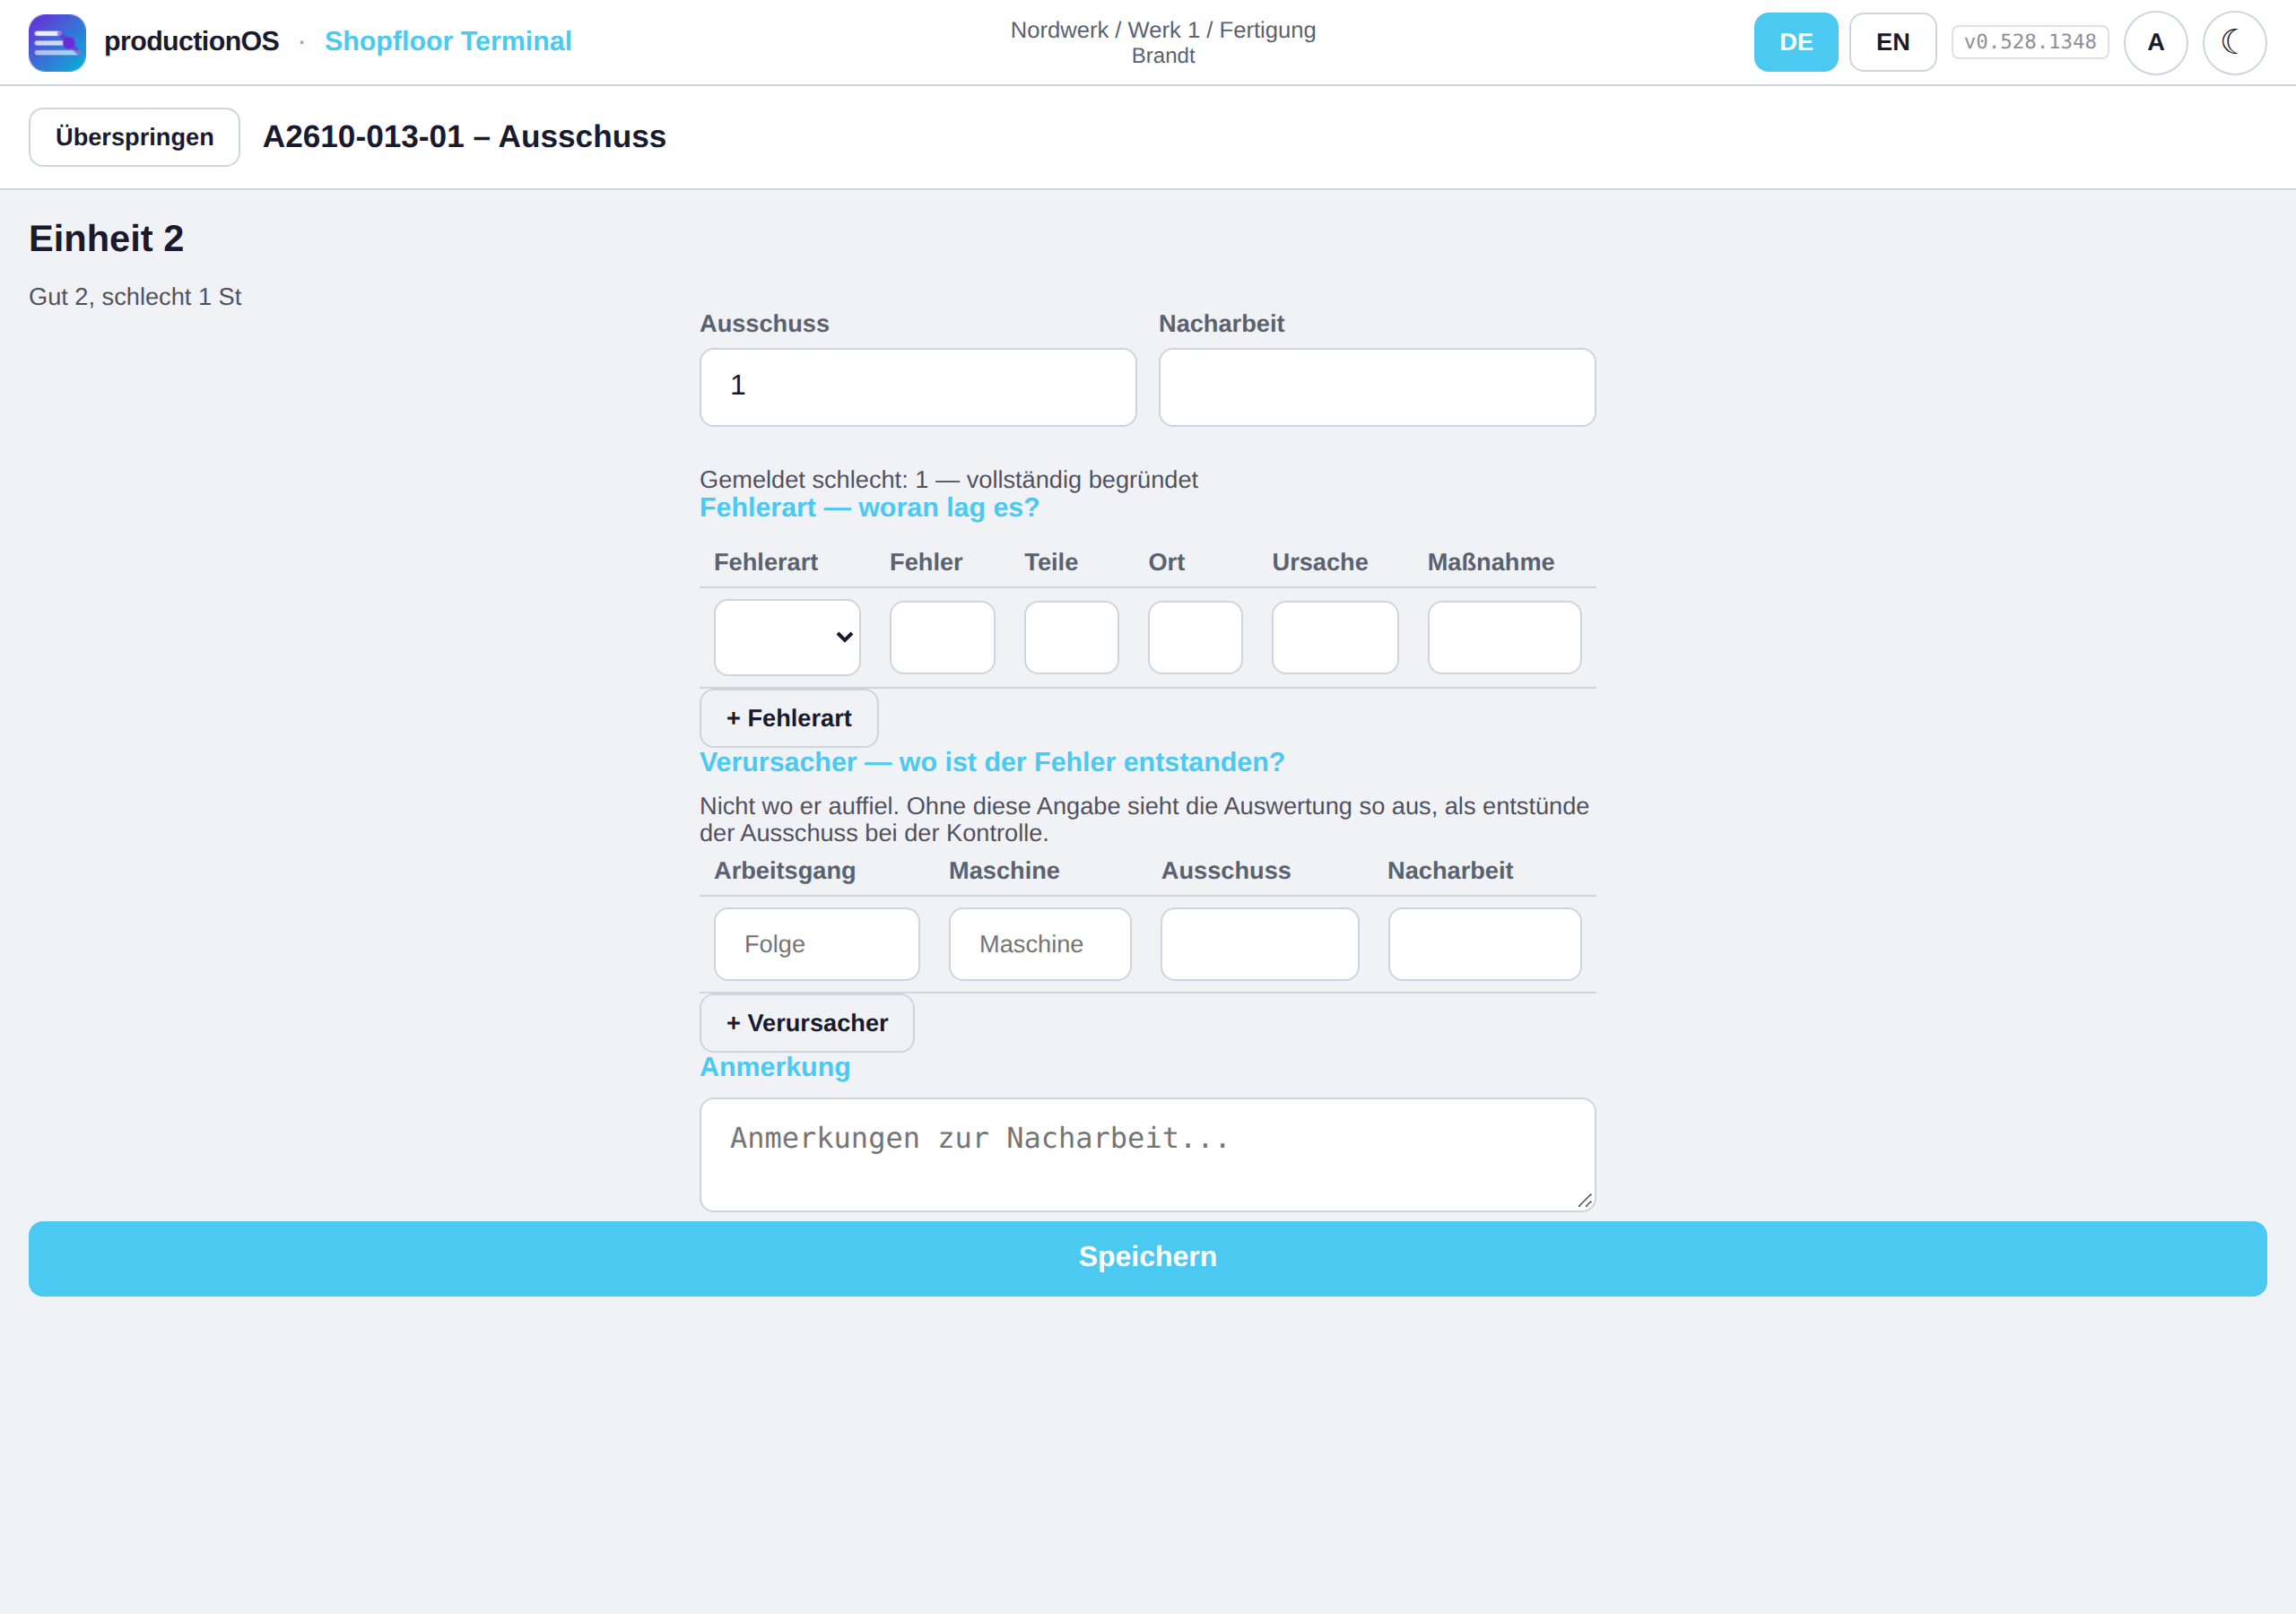Image resolution: width=2296 pixels, height=1614 pixels.
Task: Click the Folge Arbeitsgang input
Action: [816, 944]
